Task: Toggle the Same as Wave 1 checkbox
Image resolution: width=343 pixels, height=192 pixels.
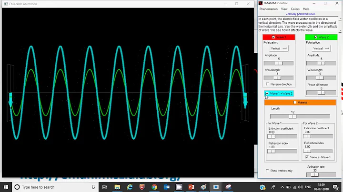Action: [x=307, y=157]
